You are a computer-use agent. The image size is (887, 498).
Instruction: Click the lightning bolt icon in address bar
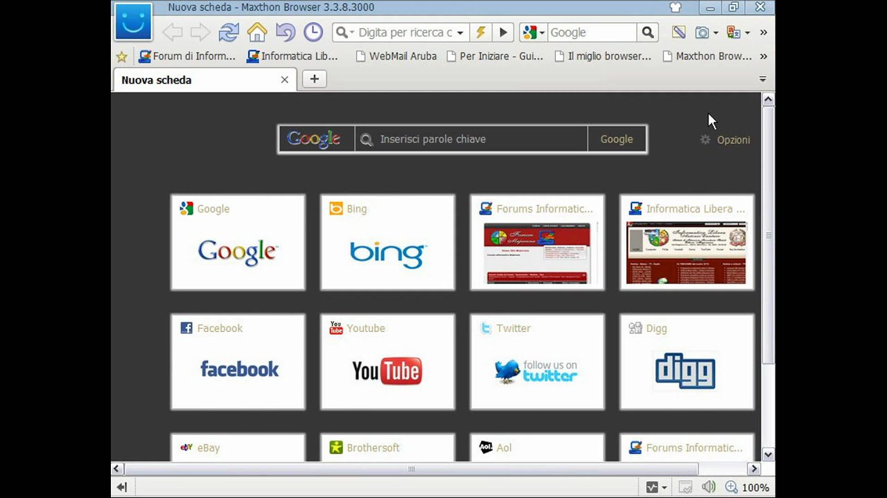[480, 33]
